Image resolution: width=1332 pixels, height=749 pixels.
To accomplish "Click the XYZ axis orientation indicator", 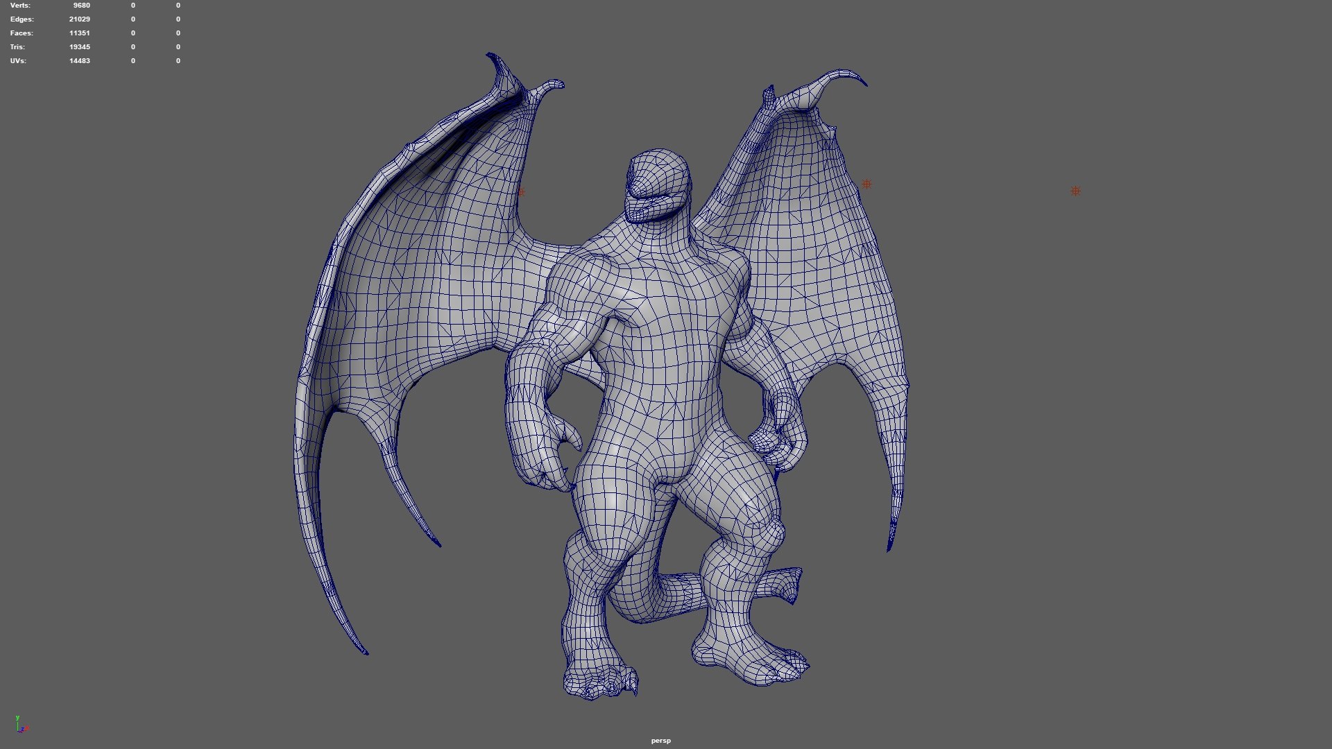I will [x=22, y=725].
